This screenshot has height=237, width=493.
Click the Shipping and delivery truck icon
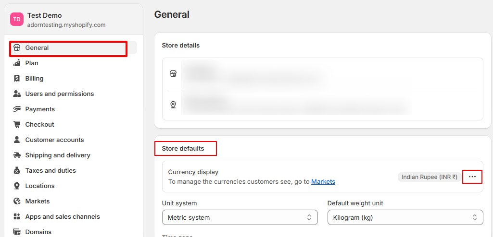tap(17, 155)
